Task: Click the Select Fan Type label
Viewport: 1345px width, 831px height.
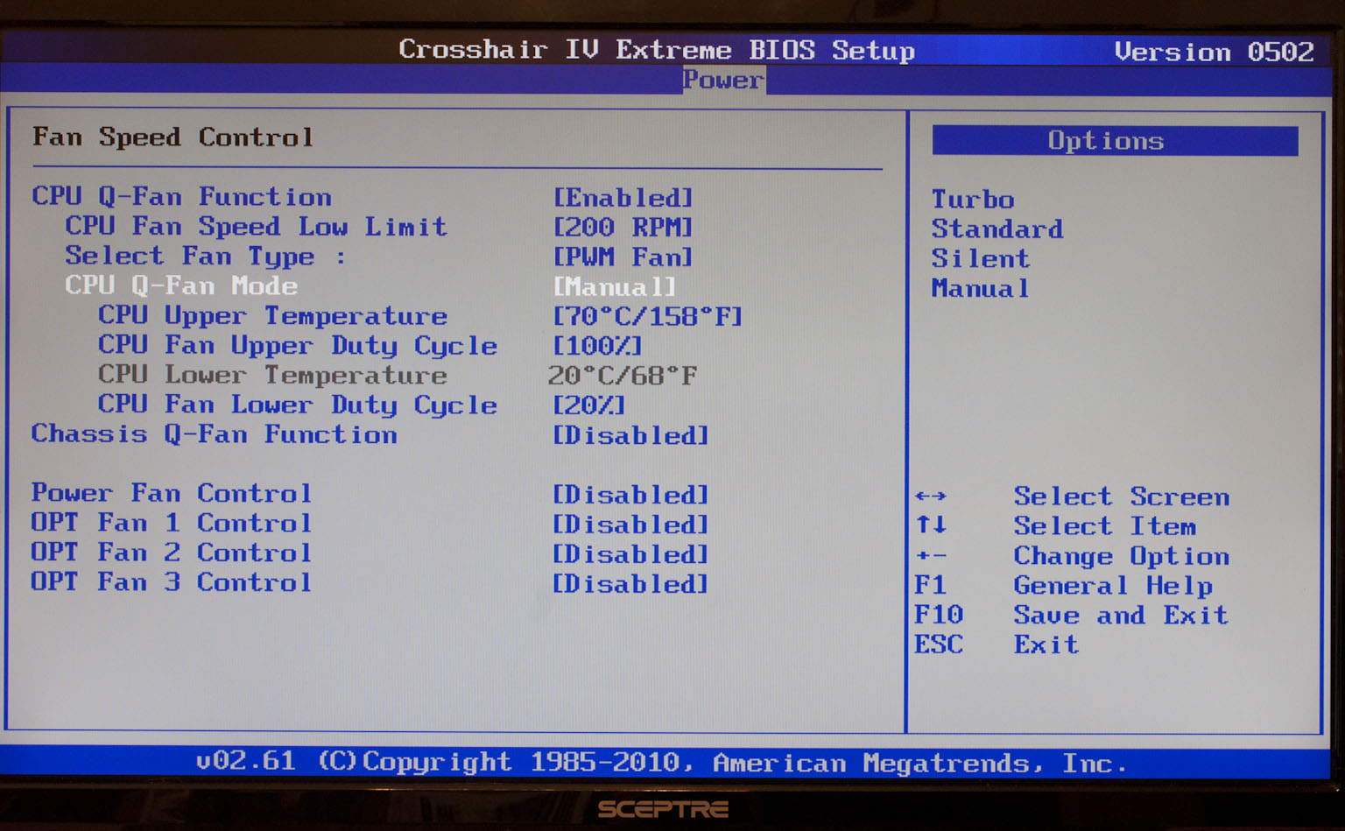Action: pyautogui.click(x=205, y=257)
